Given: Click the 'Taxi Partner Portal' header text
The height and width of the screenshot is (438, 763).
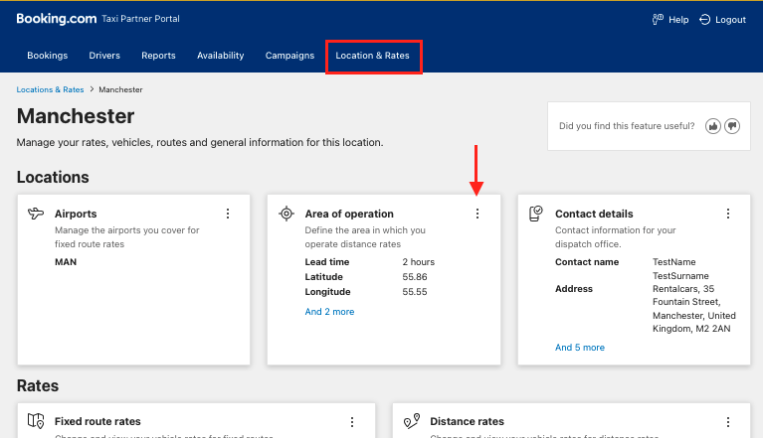Looking at the screenshot, I should click(140, 19).
